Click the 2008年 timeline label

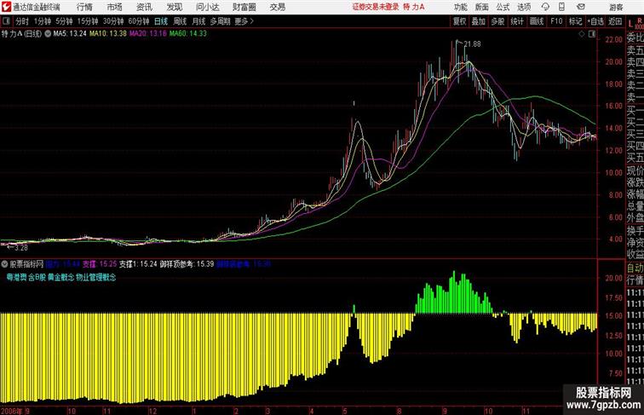[12, 411]
